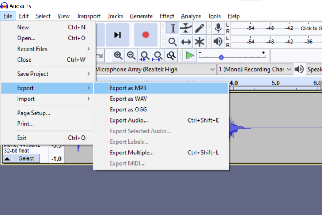Click Close in the File menu
Screen dimensions: 322x215
48,60
